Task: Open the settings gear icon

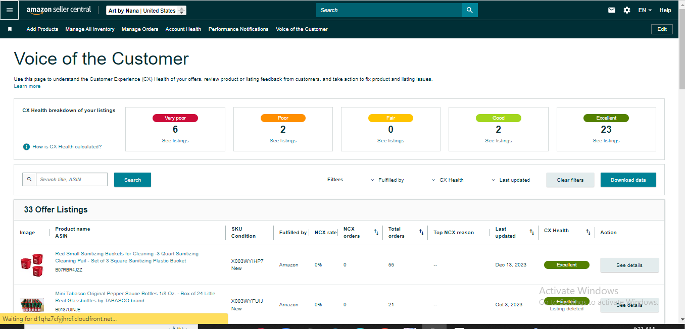Action: click(x=627, y=10)
